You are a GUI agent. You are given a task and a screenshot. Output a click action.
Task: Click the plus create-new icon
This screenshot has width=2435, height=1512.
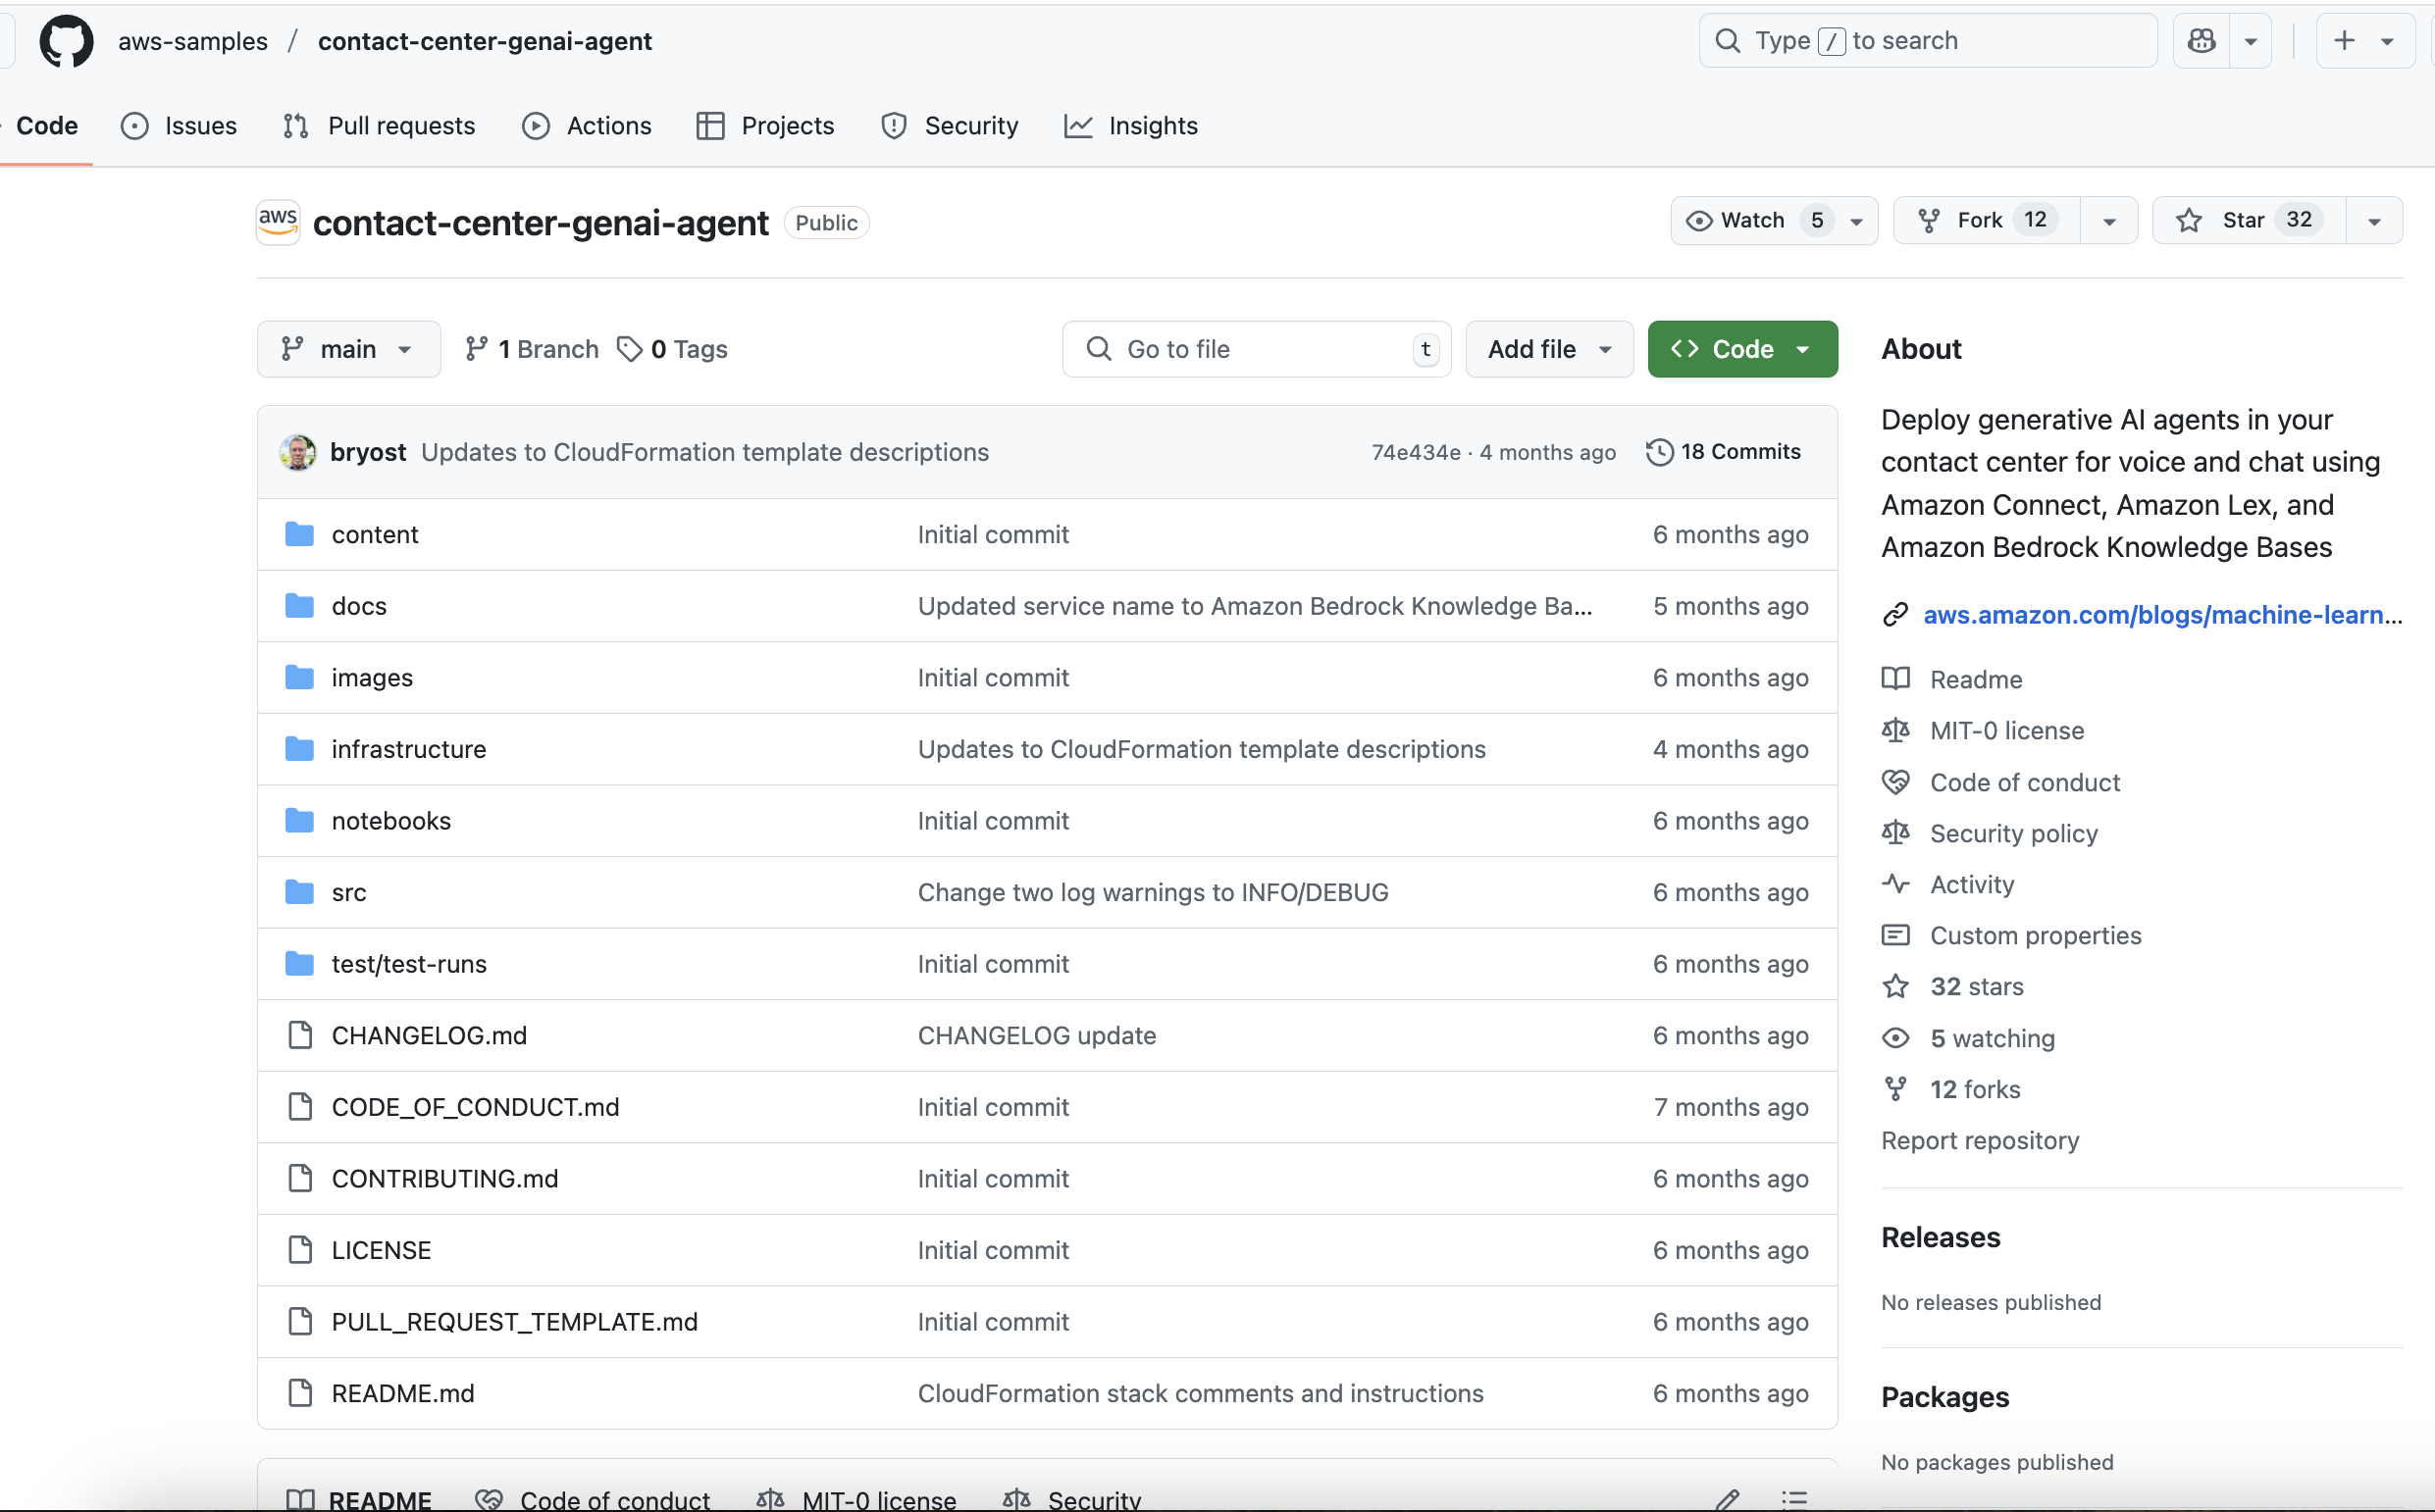coord(2344,41)
